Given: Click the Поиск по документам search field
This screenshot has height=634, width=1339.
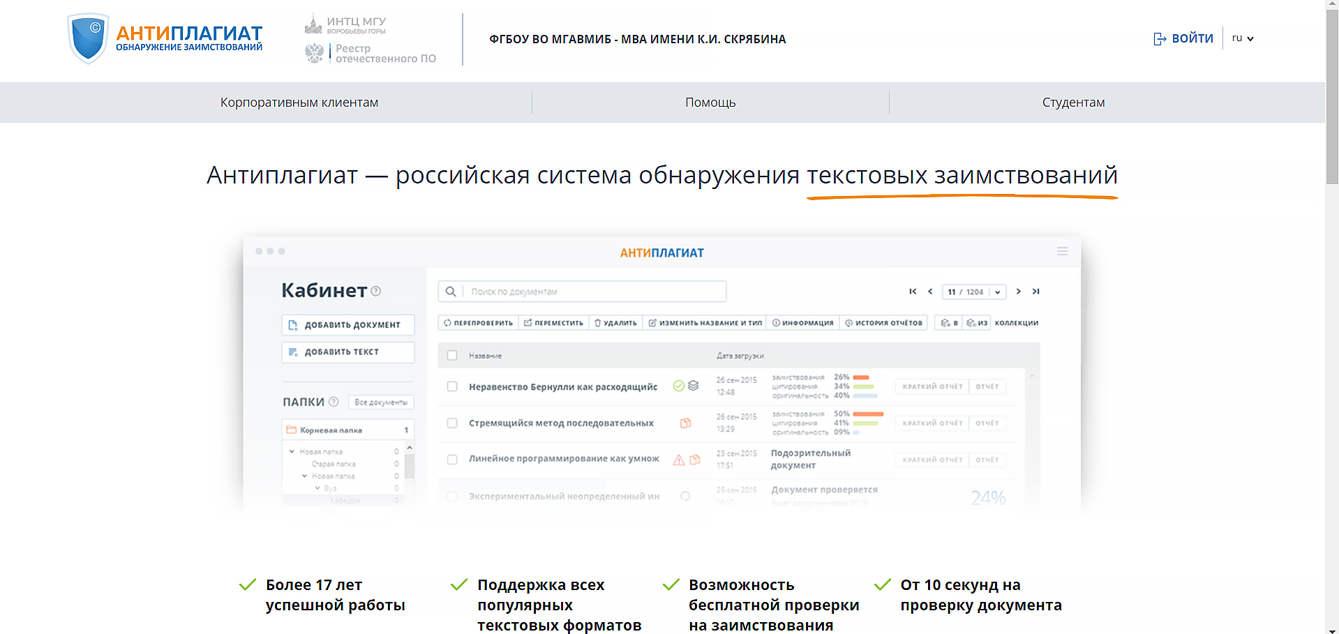Looking at the screenshot, I should 582,292.
